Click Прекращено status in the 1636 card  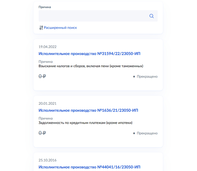(x=145, y=133)
